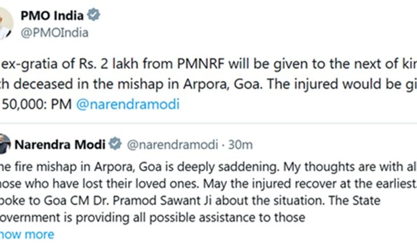Image resolution: width=417 pixels, height=245 pixels.
Task: Click the blue @narendramodi mention after 'PM'
Action: tap(129, 104)
